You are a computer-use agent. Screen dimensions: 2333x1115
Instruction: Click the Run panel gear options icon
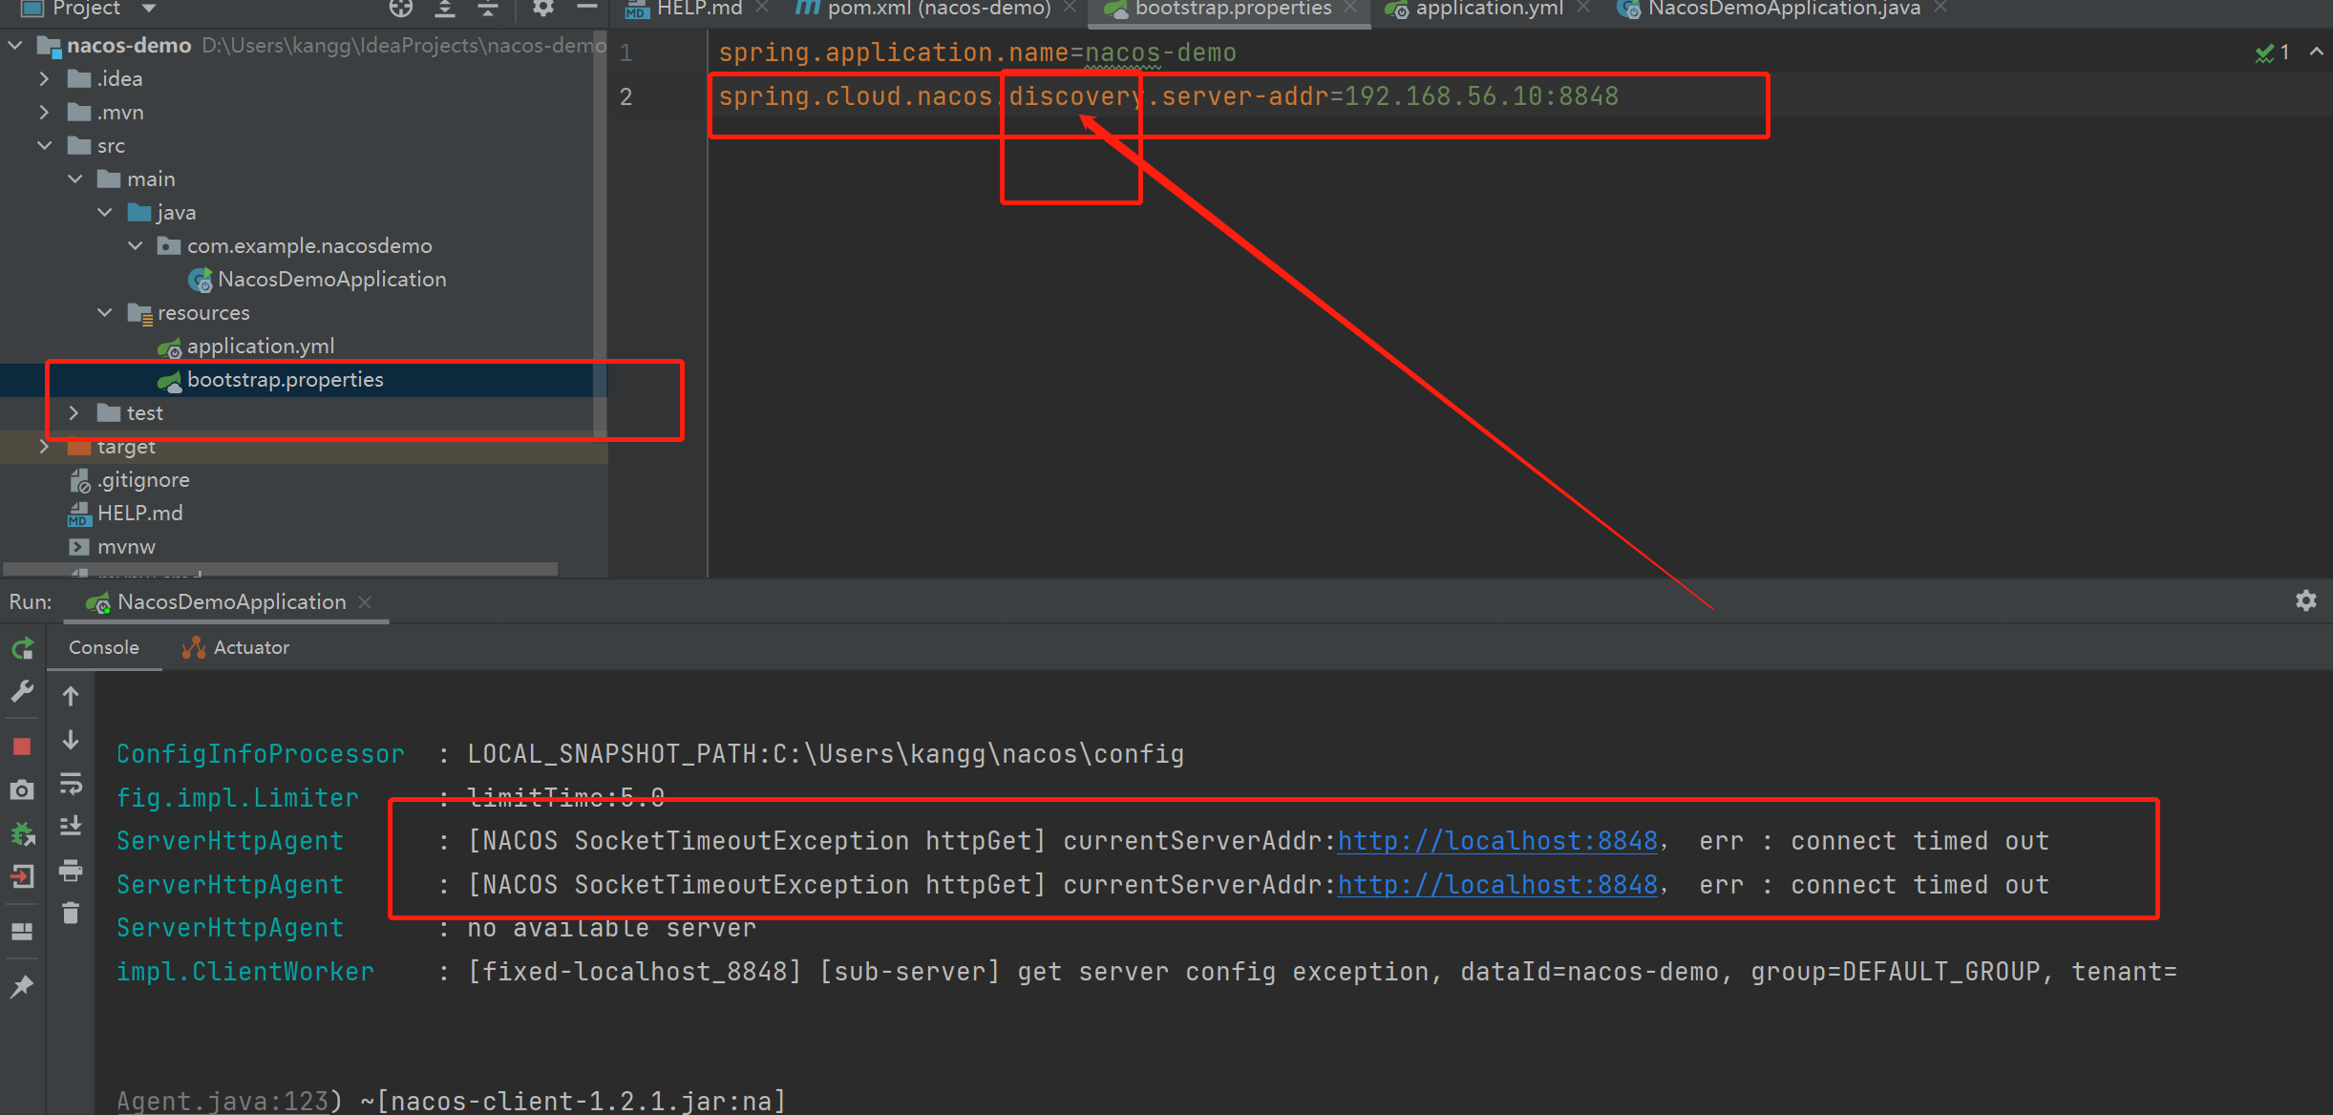click(x=2305, y=600)
